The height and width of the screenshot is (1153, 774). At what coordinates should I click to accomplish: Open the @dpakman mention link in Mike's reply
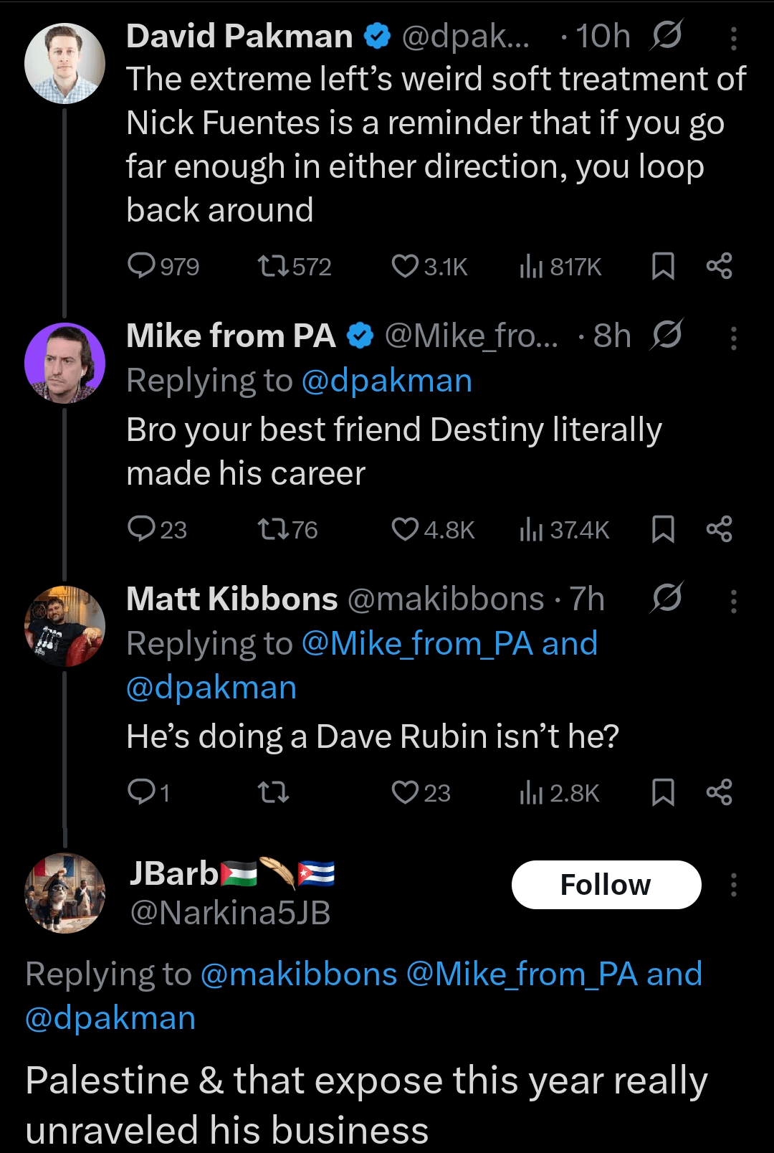(x=386, y=381)
